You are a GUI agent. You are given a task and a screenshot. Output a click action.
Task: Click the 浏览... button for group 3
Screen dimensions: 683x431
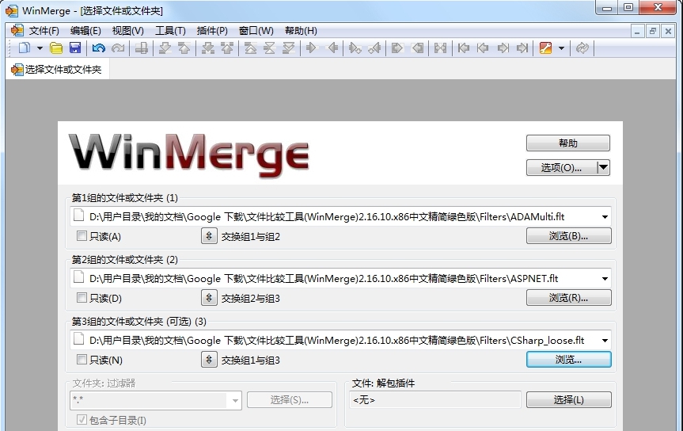[568, 360]
